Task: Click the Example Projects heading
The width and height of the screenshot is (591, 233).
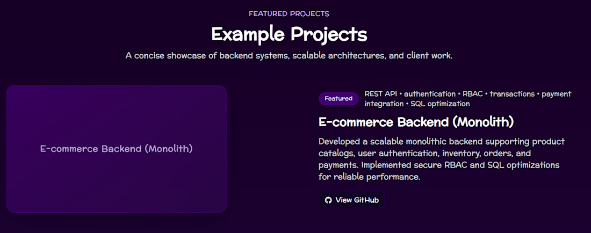Action: pos(289,34)
